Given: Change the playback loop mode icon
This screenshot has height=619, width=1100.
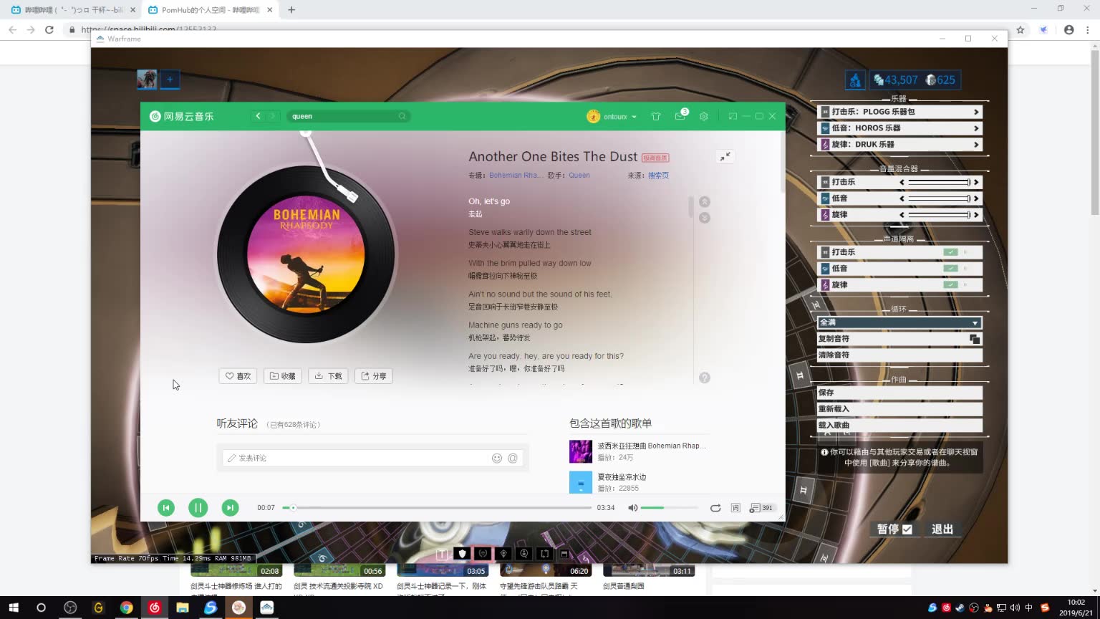Looking at the screenshot, I should pyautogui.click(x=715, y=508).
